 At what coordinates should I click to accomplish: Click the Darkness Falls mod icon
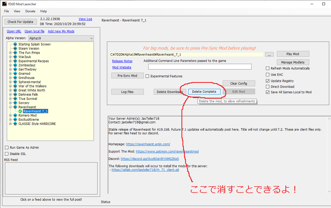tap(15, 94)
